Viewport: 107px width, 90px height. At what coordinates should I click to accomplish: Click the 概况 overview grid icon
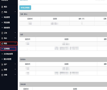point(2,7)
